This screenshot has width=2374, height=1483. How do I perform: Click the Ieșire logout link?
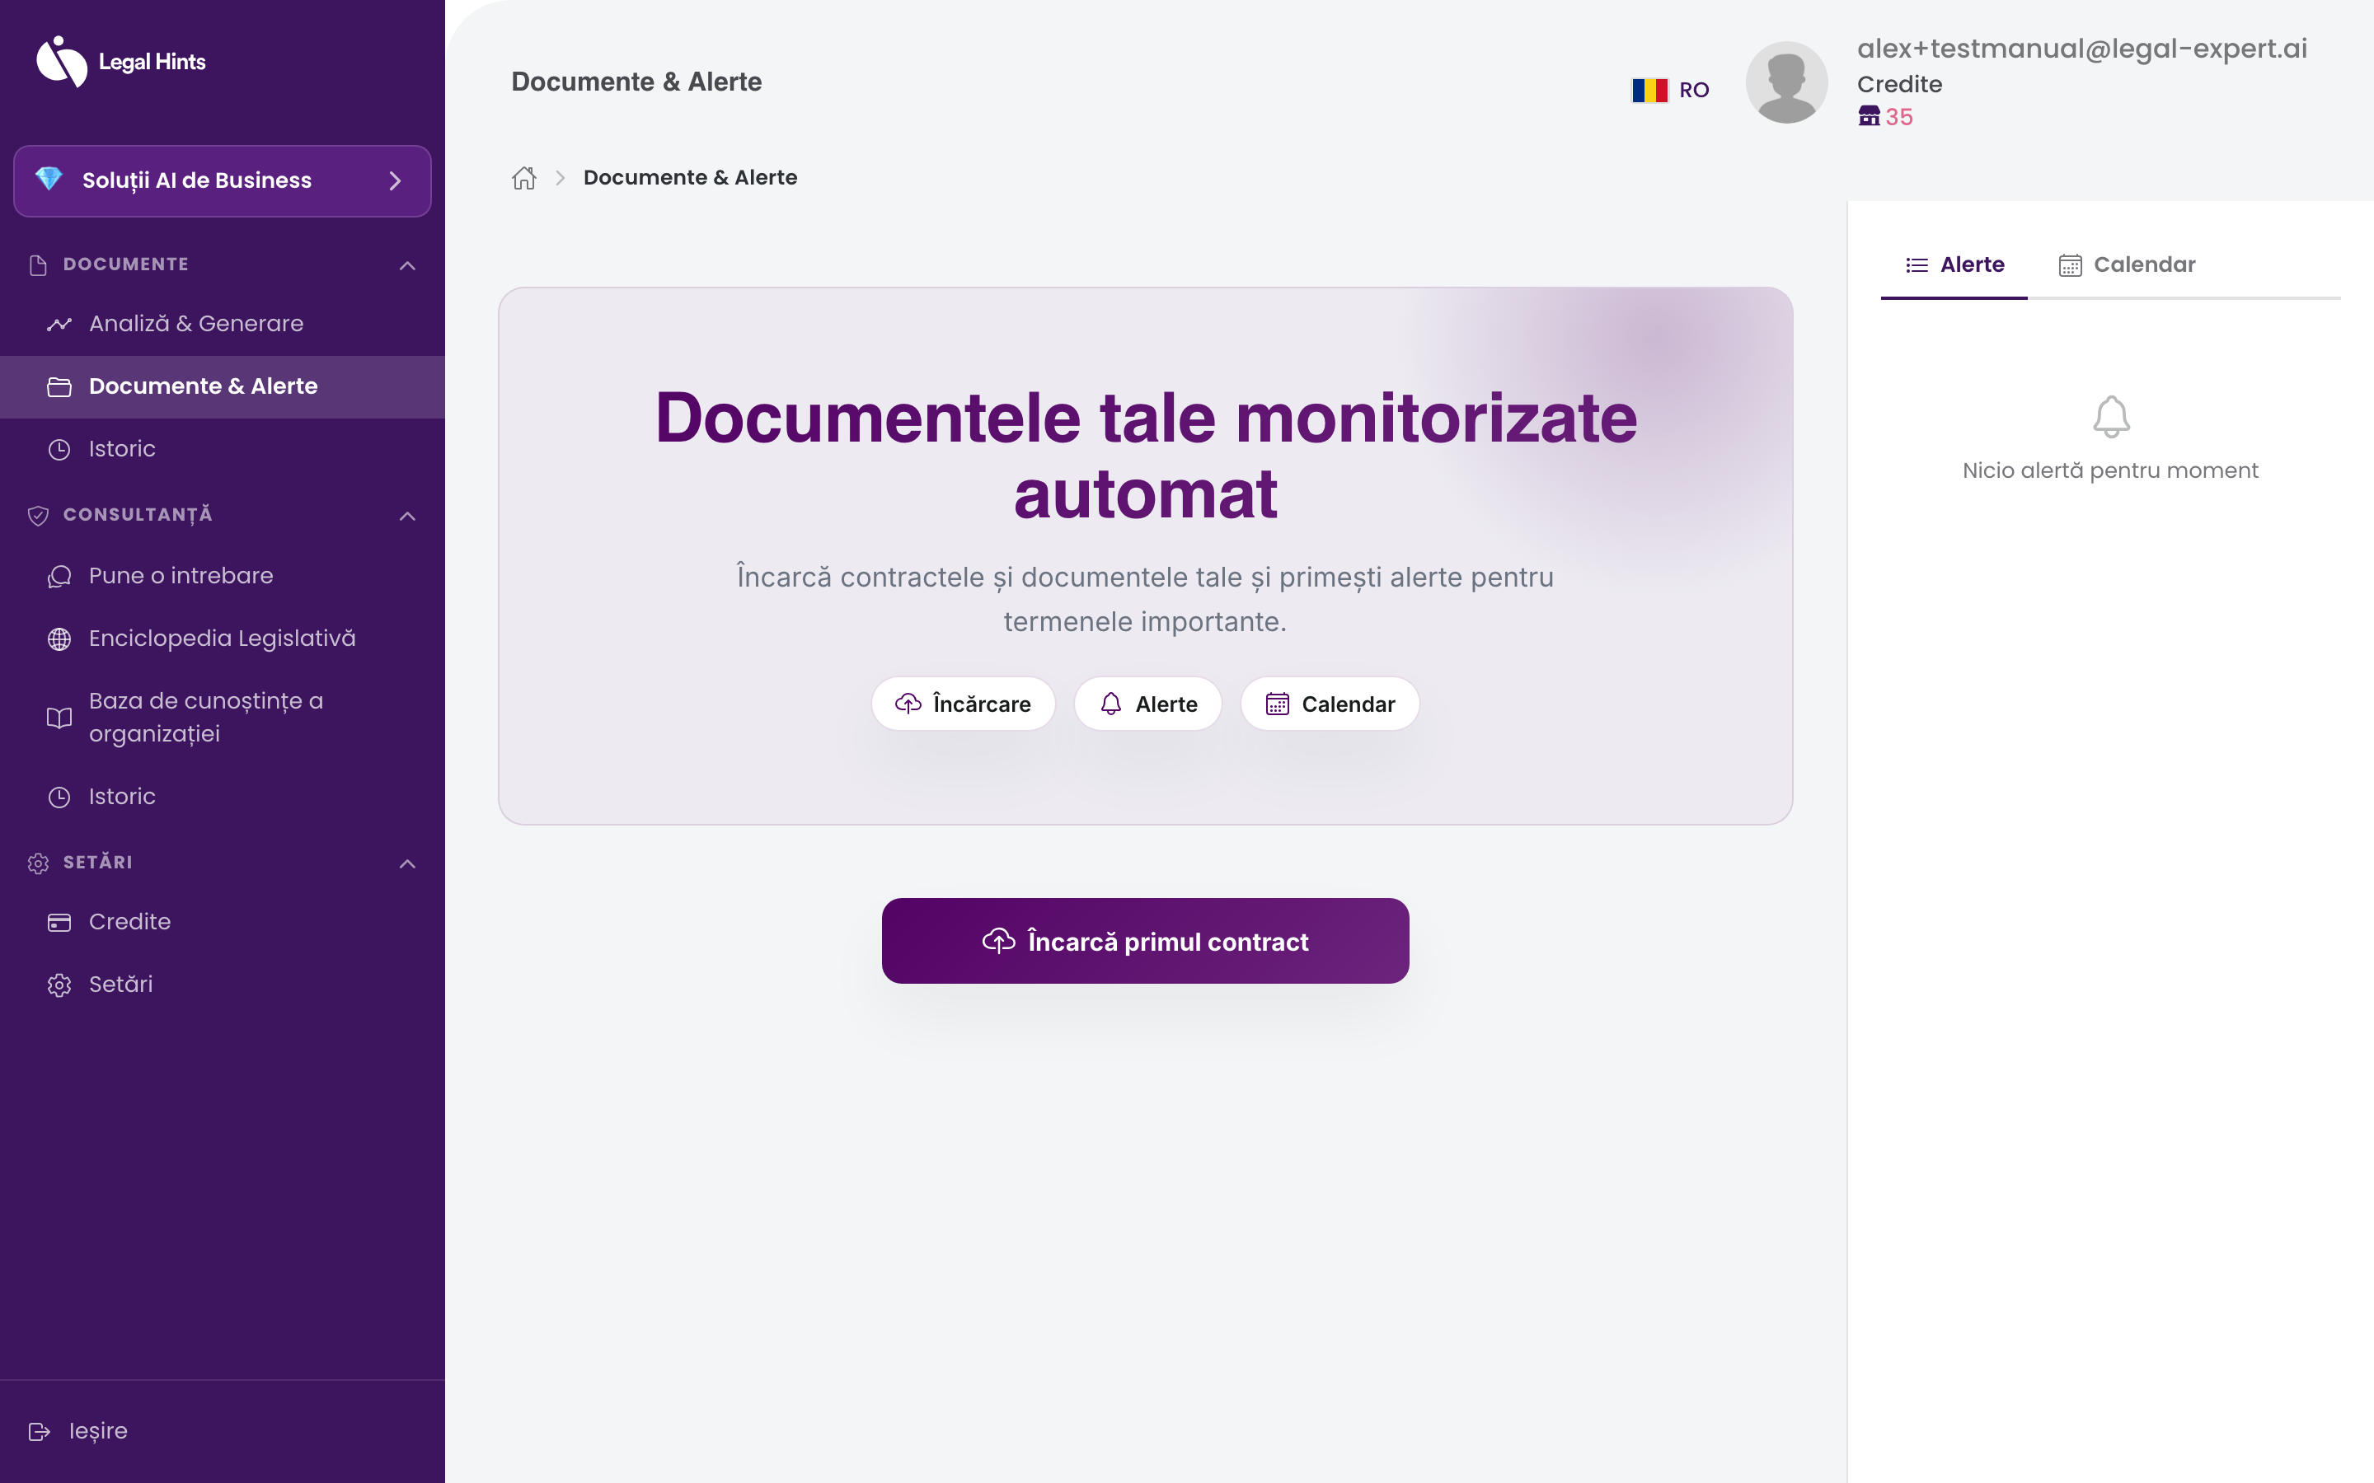(98, 1431)
